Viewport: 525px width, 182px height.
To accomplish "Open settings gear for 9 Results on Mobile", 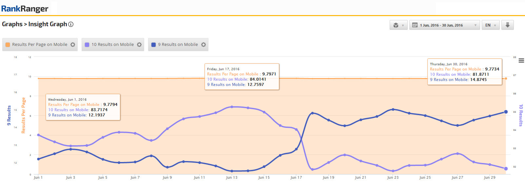I will tap(204, 45).
